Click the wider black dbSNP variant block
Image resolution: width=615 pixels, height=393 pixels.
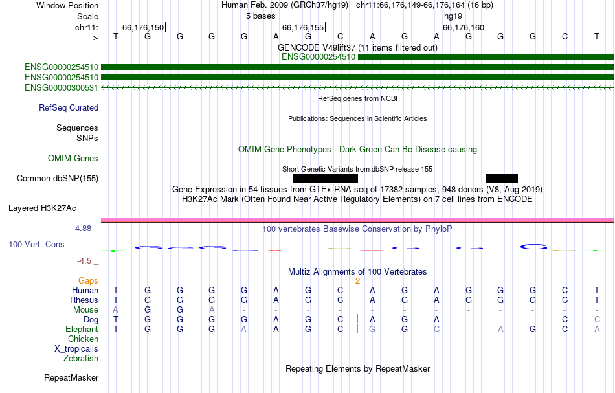coord(326,179)
